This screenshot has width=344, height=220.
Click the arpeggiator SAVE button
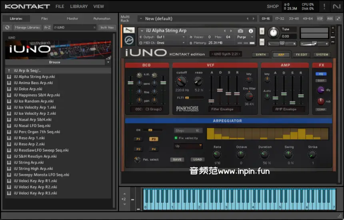pyautogui.click(x=177, y=160)
